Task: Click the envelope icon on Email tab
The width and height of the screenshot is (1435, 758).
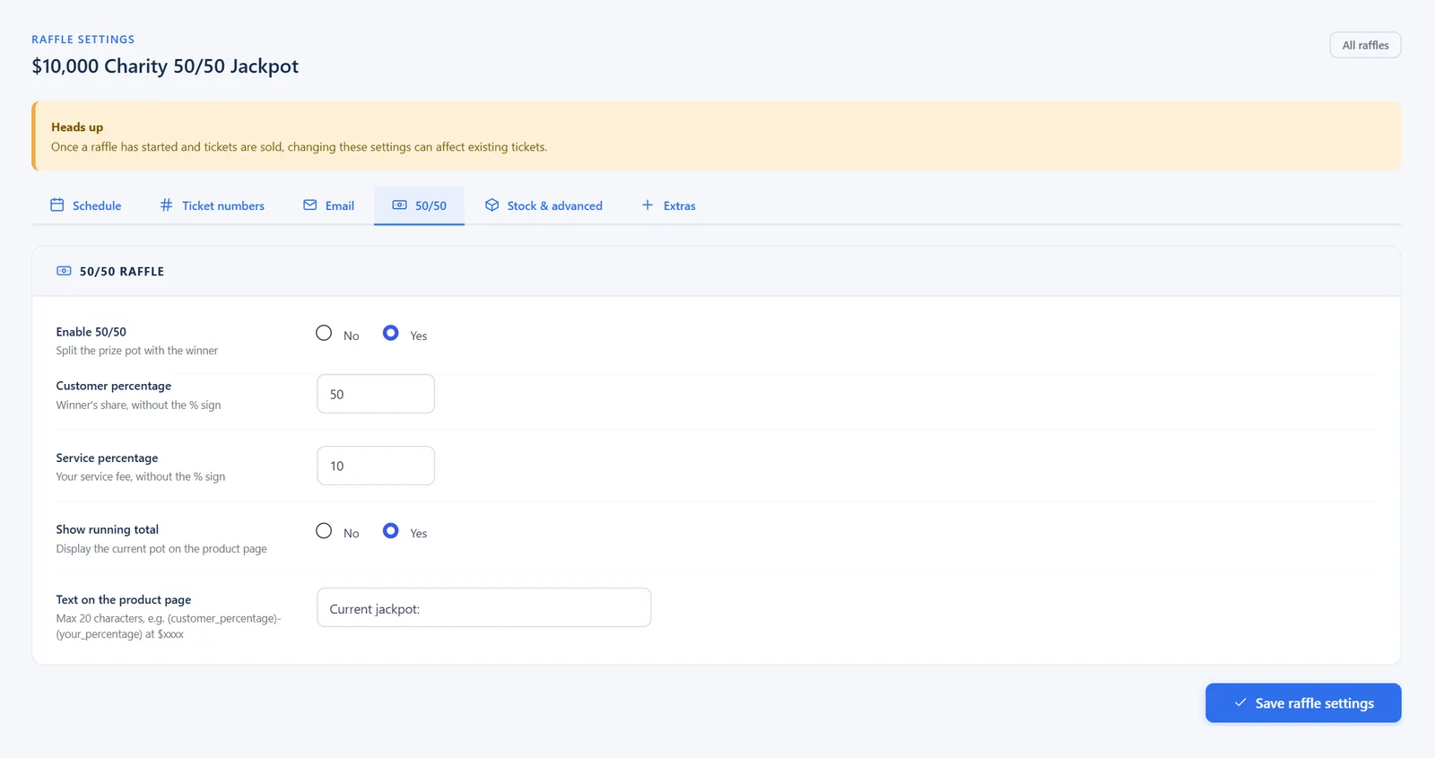Action: 310,205
